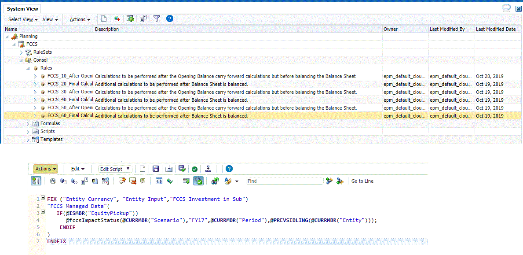Click the Deploy hierarchy icon
The image size is (523, 255).
pyautogui.click(x=208, y=169)
